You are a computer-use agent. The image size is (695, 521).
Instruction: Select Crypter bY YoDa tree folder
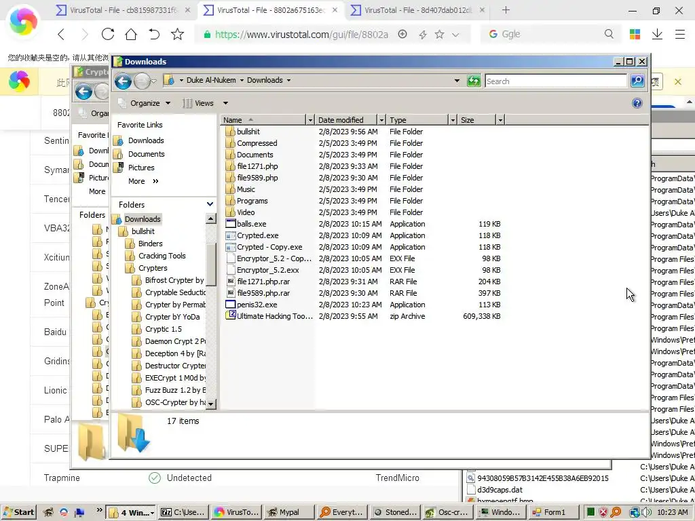pyautogui.click(x=172, y=317)
